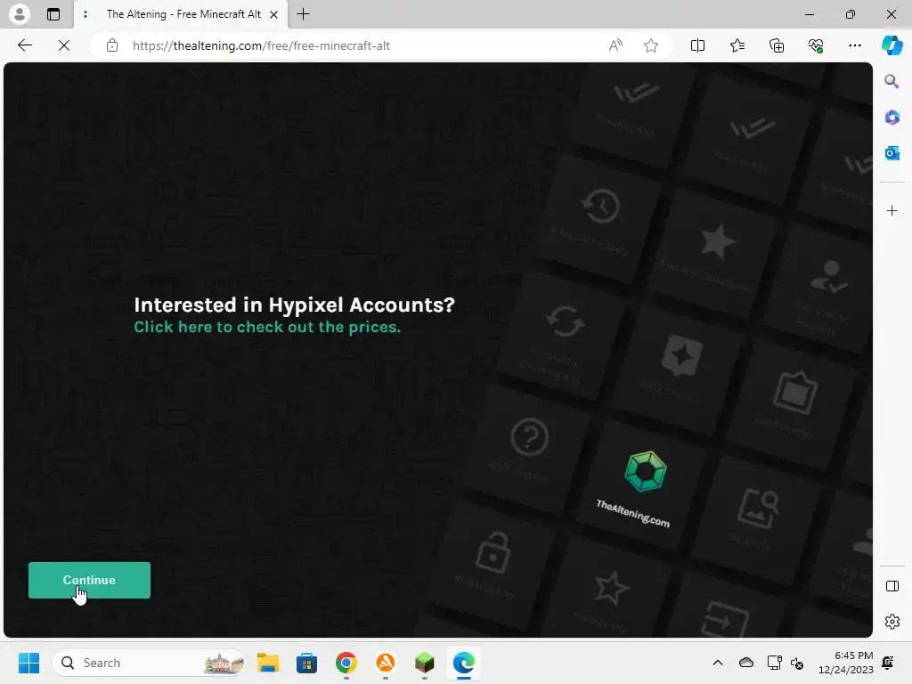Open Google Chrome from taskbar
This screenshot has height=684, width=912.
346,663
